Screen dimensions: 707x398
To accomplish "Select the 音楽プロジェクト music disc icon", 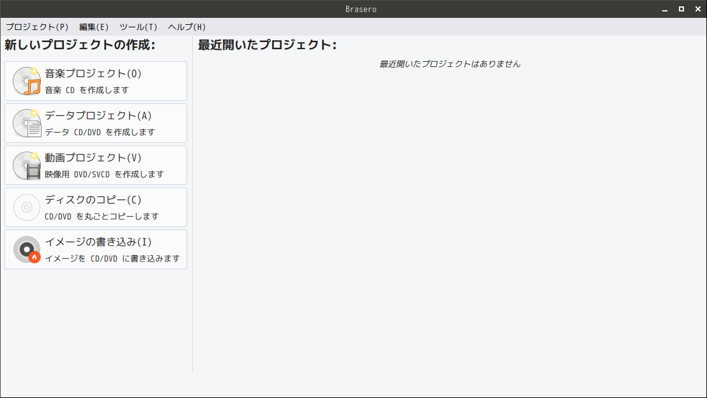I will [x=26, y=80].
